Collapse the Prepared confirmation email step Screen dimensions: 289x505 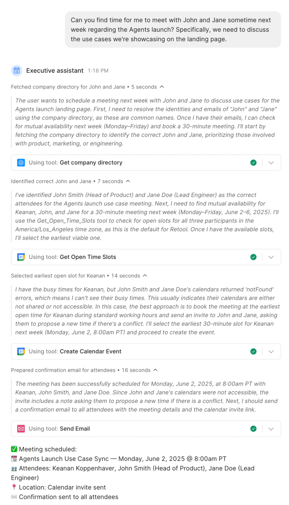(155, 370)
